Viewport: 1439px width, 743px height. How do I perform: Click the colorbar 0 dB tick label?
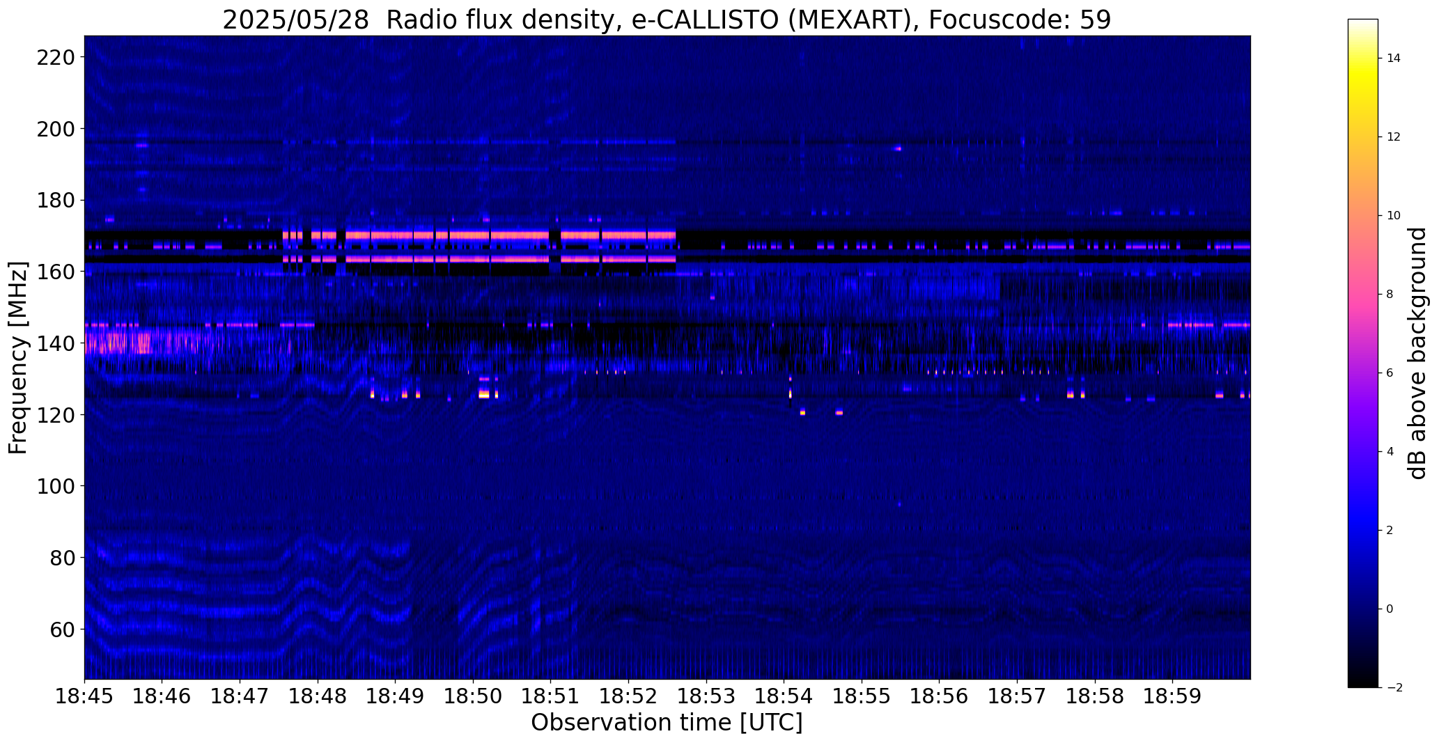pos(1390,609)
